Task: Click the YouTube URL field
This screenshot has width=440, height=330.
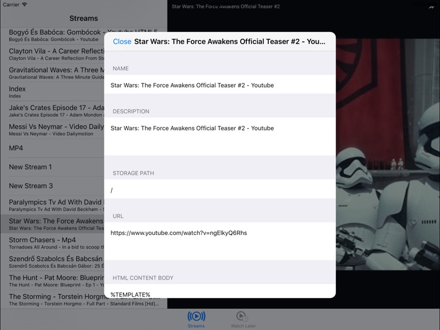Action: [x=220, y=241]
